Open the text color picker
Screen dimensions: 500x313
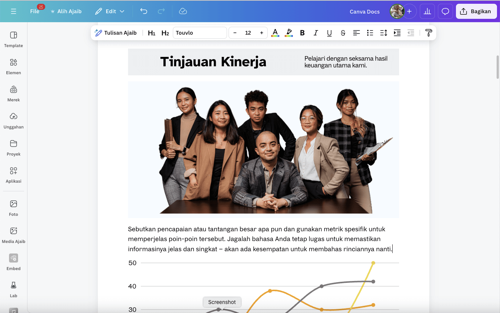[x=275, y=33]
